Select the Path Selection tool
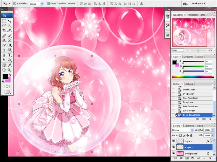The height and width of the screenshot is (162, 217). (4, 60)
